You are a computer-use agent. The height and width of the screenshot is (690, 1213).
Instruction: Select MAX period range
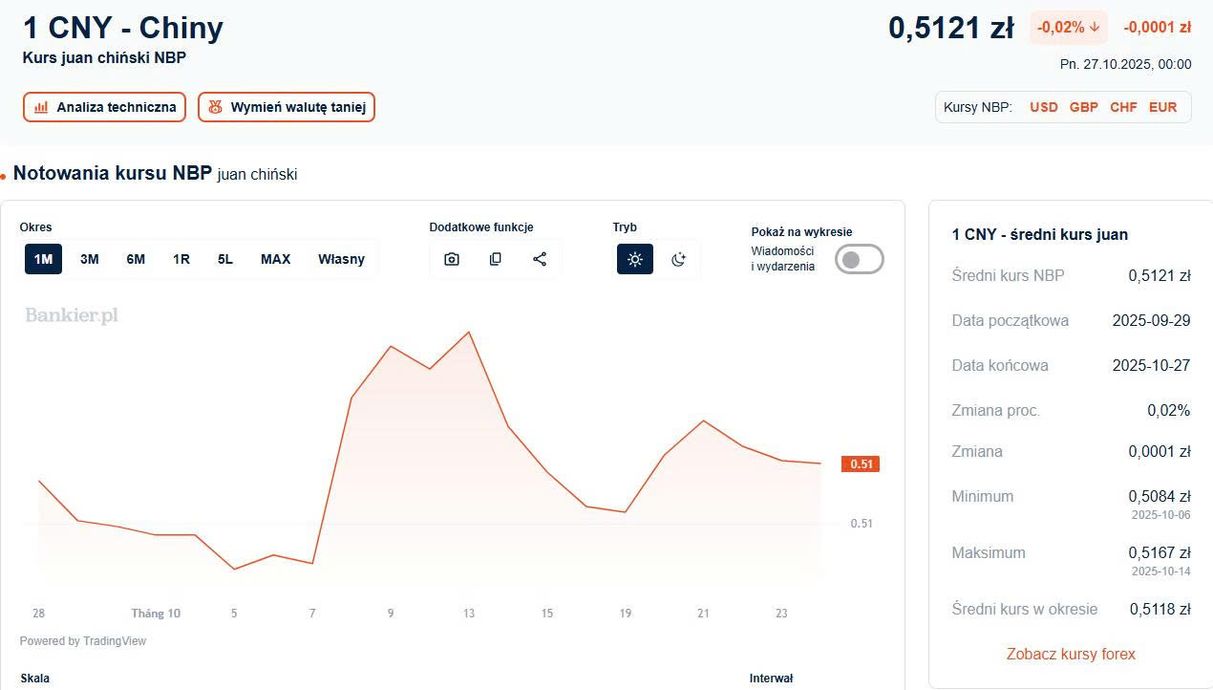[275, 259]
